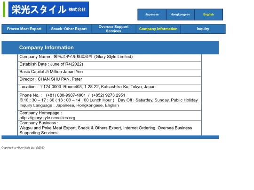
Task: Click the 栄光スタイル company logo banner
Action: coord(48,9)
